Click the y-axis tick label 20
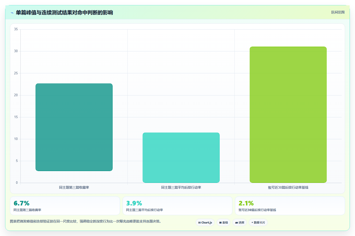 [16, 95]
